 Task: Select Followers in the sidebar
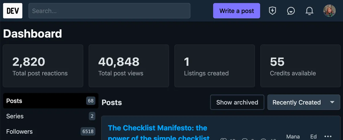(19, 131)
